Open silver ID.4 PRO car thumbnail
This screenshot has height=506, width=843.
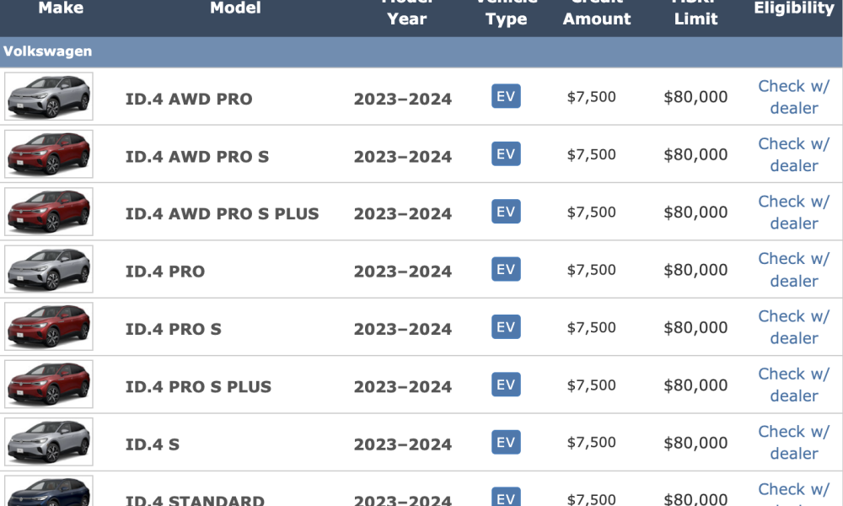[x=49, y=269]
